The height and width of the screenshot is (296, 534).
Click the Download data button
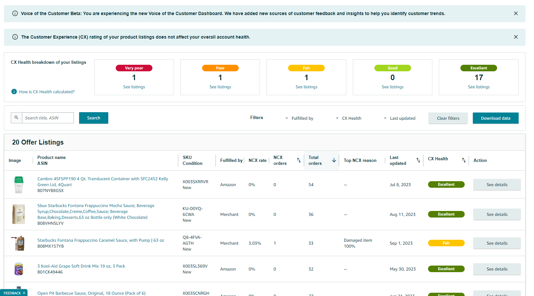tap(495, 118)
